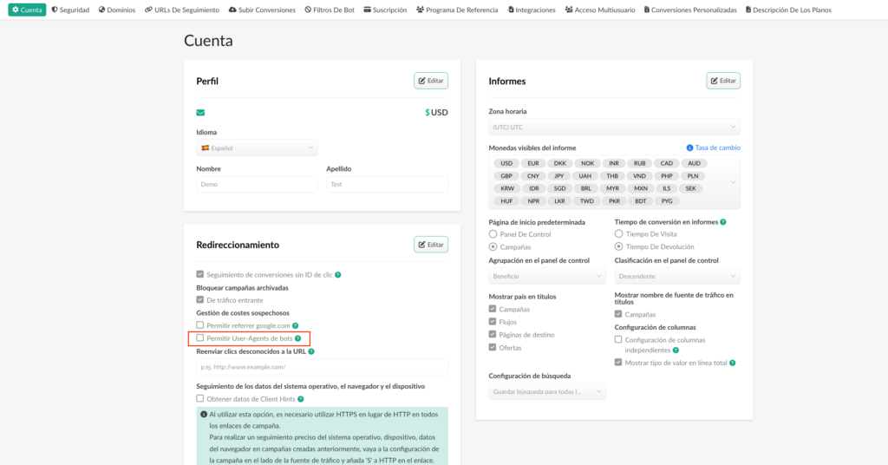Open the Agrupación Beneficio dropdown
Screen dimensions: 888x465
547,277
